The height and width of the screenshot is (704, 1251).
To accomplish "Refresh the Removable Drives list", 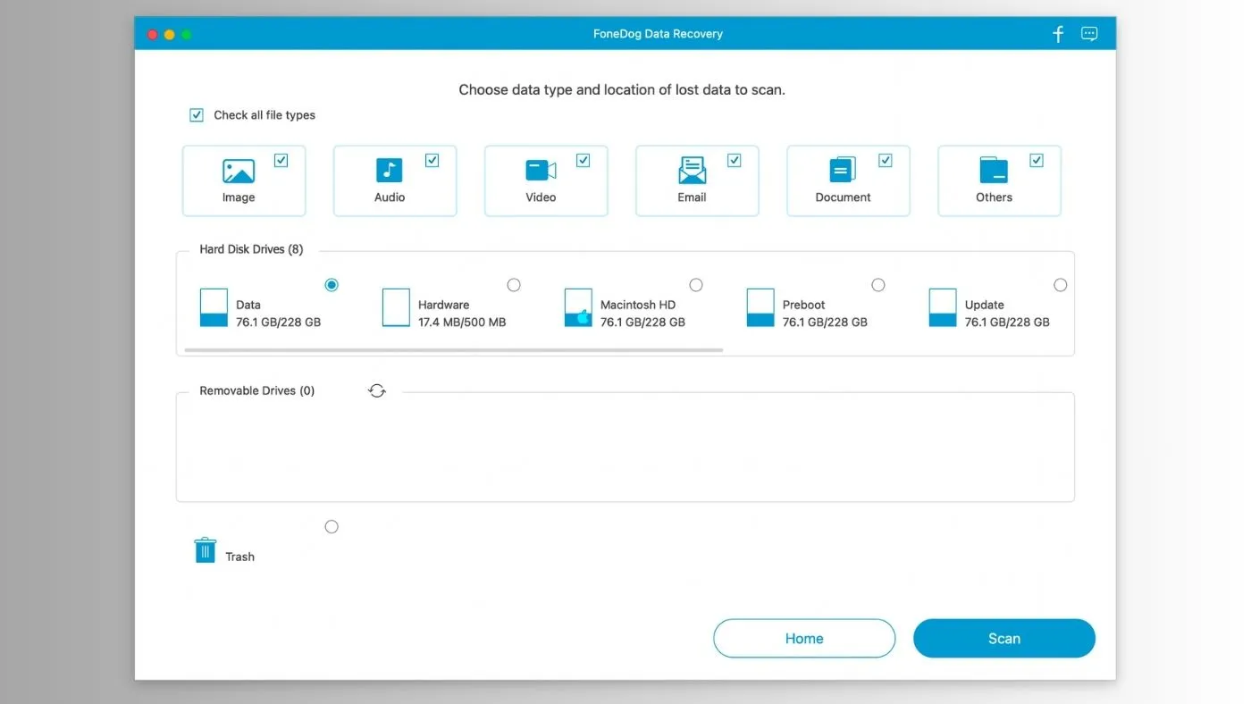I will [x=377, y=390].
